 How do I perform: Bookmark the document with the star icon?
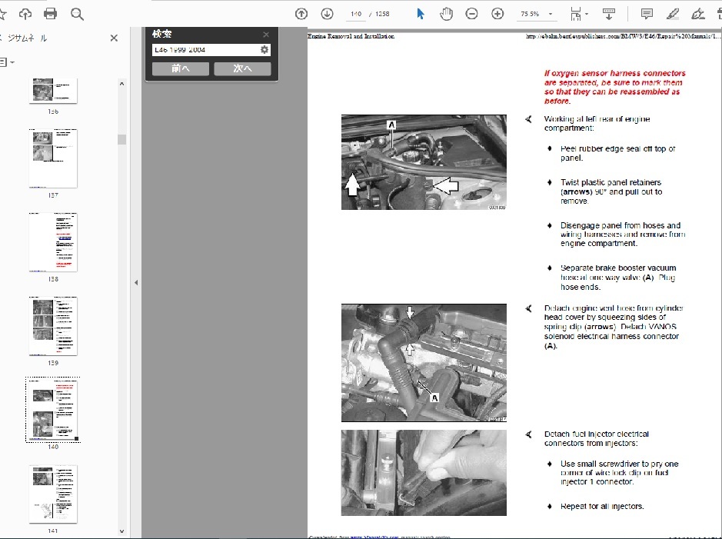pyautogui.click(x=3, y=14)
